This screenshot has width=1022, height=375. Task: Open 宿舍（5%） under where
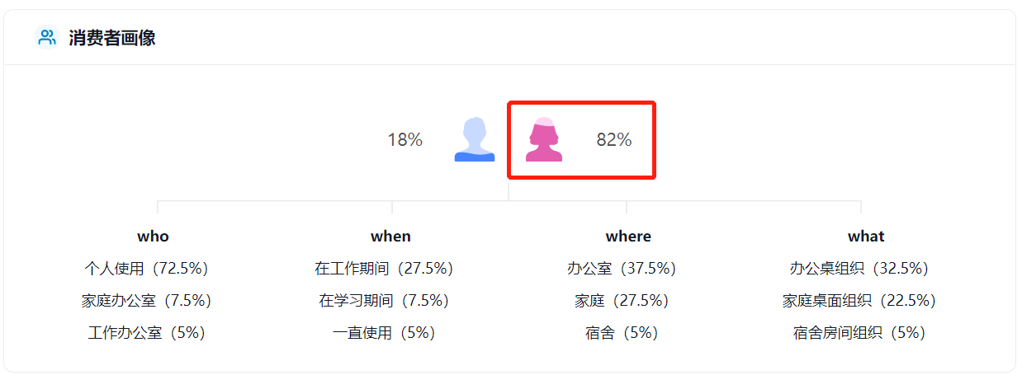click(622, 333)
